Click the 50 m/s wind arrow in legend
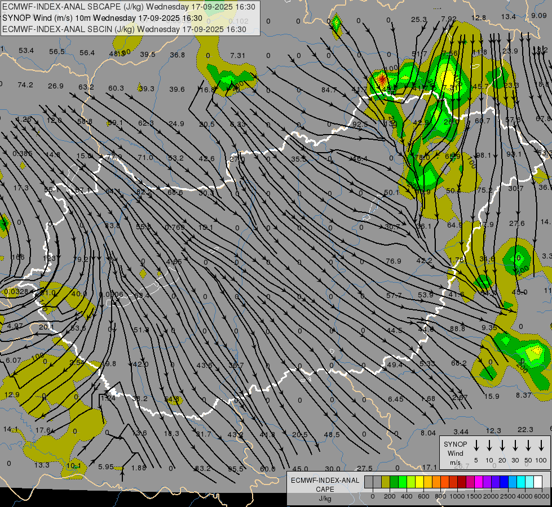The height and width of the screenshot is (507, 552). (528, 446)
